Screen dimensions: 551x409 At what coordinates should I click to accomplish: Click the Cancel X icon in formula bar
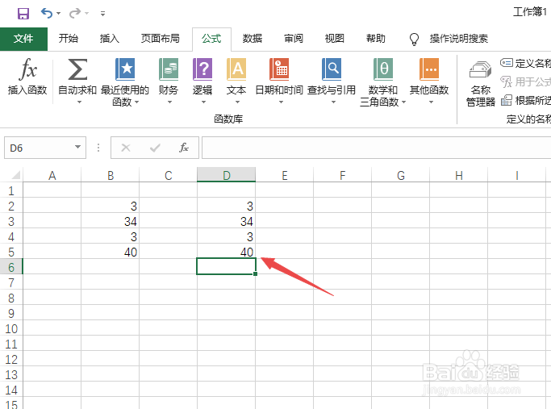126,148
